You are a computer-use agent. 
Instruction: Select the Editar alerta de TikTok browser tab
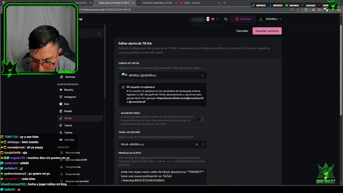(x=114, y=3)
